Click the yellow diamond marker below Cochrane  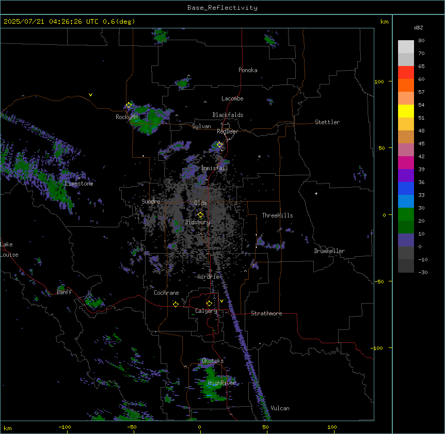[x=176, y=304]
